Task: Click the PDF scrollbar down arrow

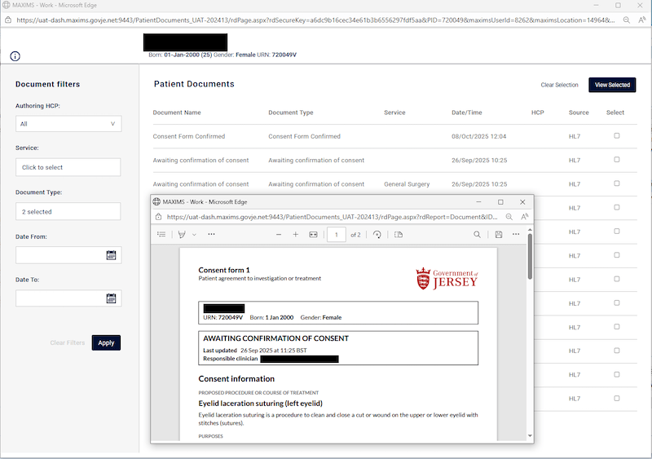Action: click(x=530, y=435)
